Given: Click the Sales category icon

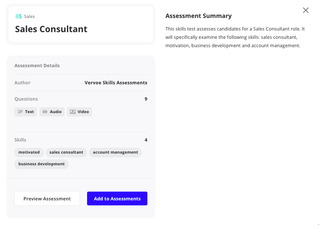Looking at the screenshot, I should pyautogui.click(x=18, y=17).
